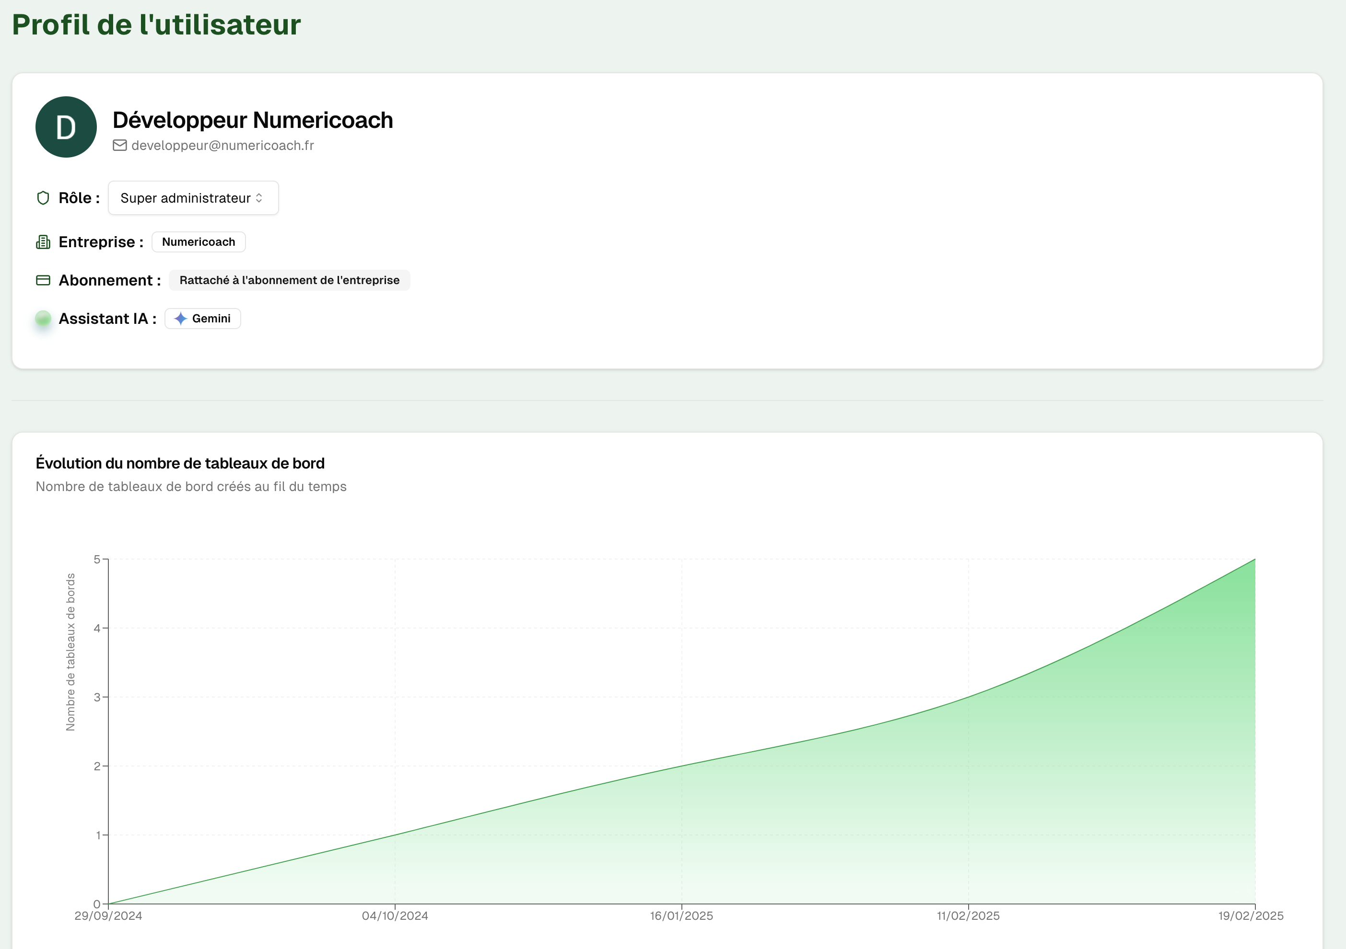Screen dimensions: 1346x949
Task: Click the shield icon next to Rôle
Action: (x=43, y=198)
